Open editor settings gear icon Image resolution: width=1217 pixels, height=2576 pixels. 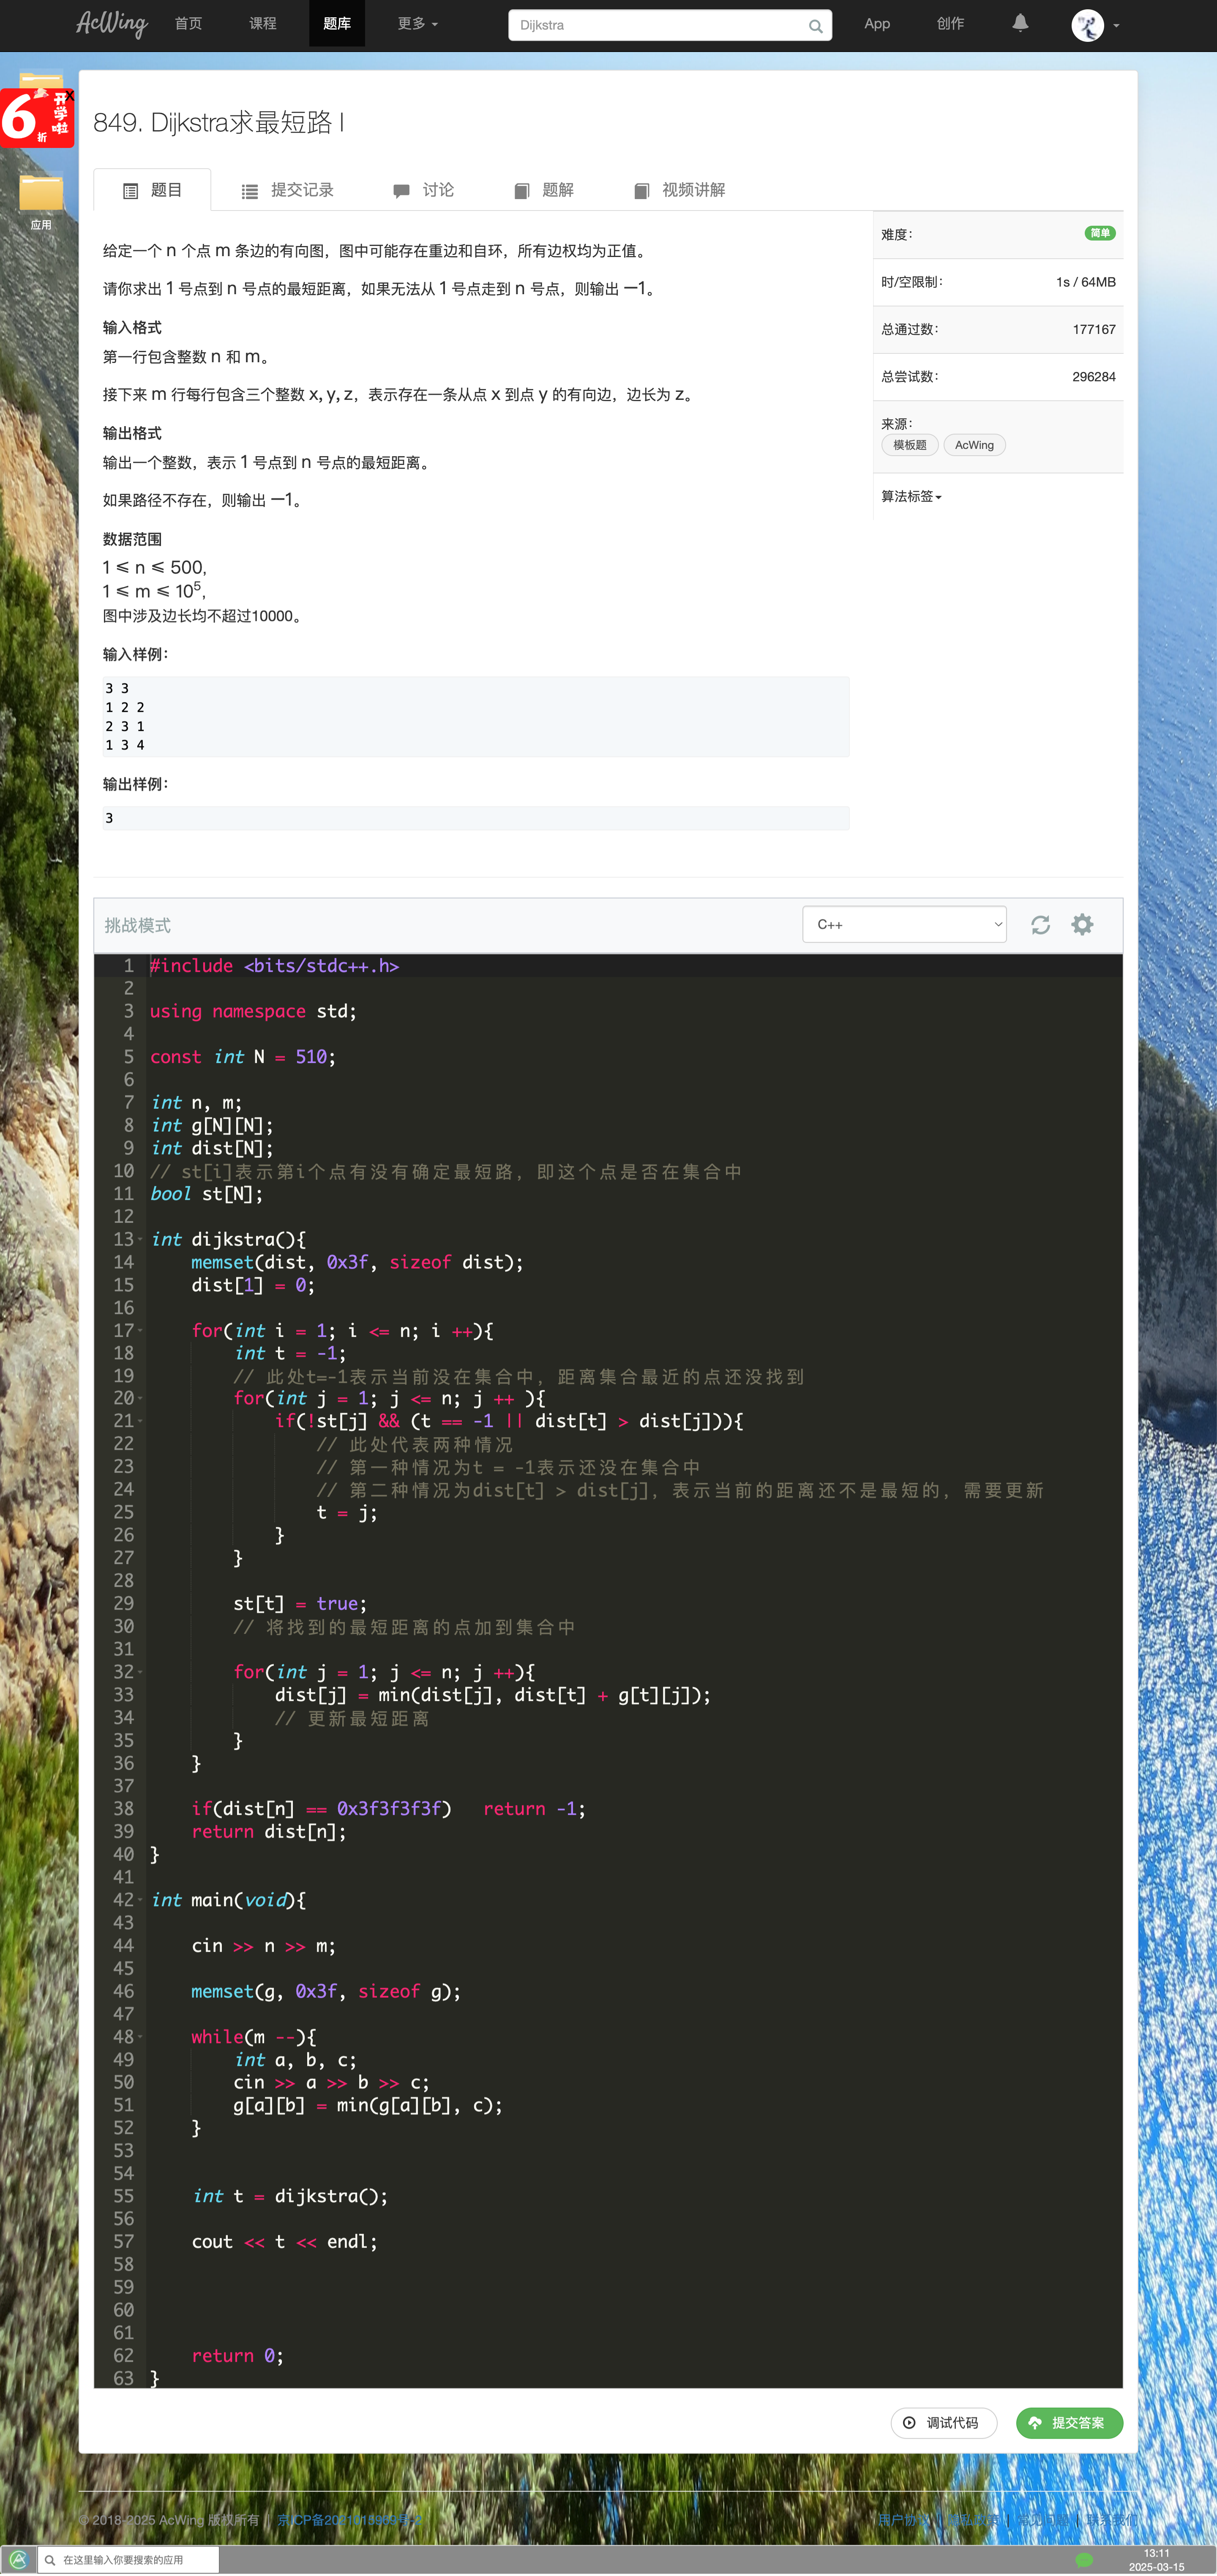click(x=1082, y=924)
